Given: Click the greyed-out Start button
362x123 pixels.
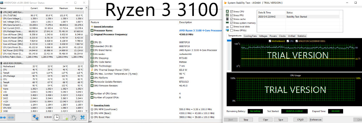Looking at the screenshot, I should 230,120.
